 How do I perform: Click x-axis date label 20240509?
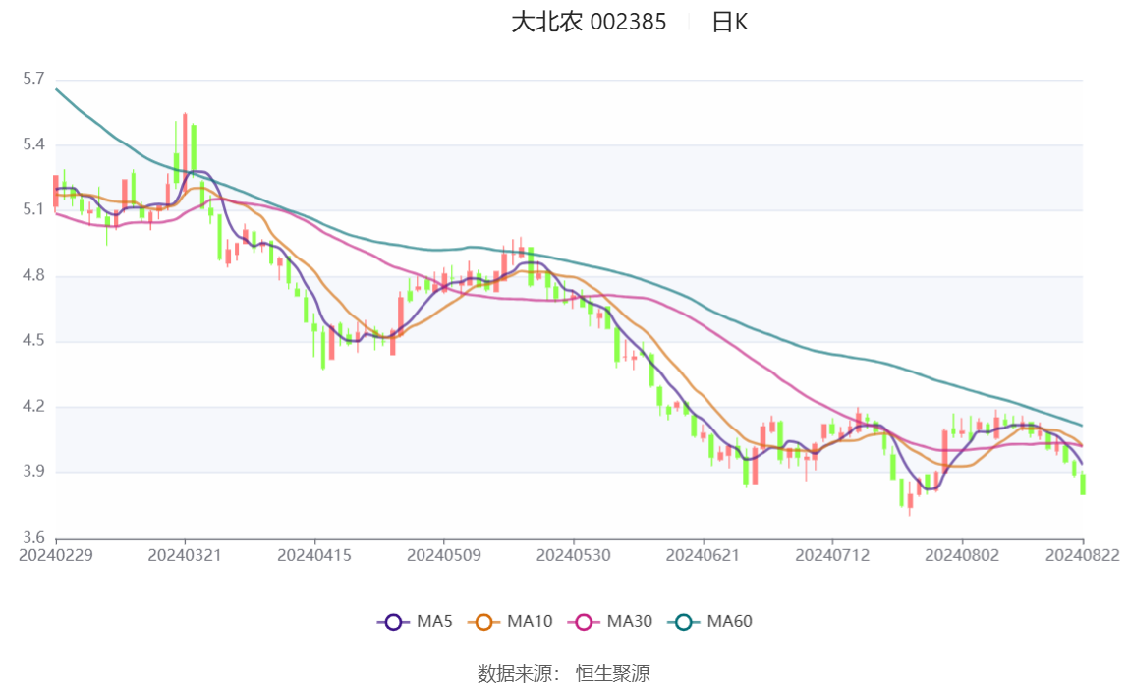coord(444,555)
